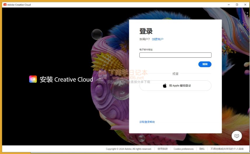The width and height of the screenshot is (250, 154).
Task: Maximize the Adobe Creative Cloud window
Action: (237, 5)
